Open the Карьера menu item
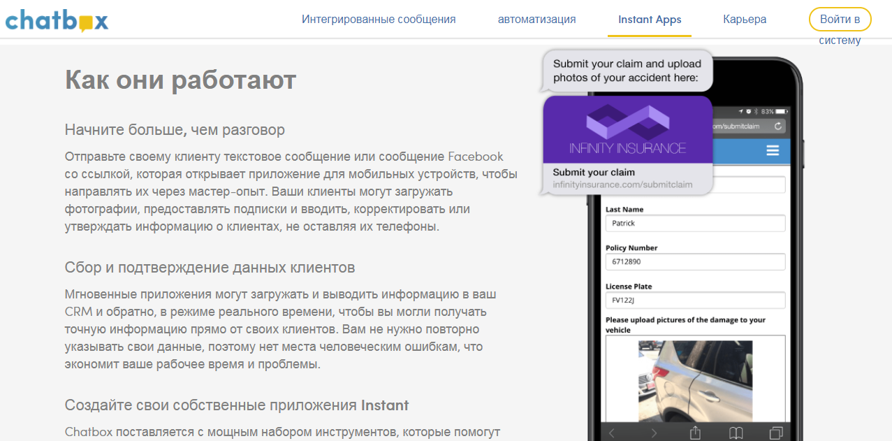Image resolution: width=892 pixels, height=441 pixels. [745, 20]
